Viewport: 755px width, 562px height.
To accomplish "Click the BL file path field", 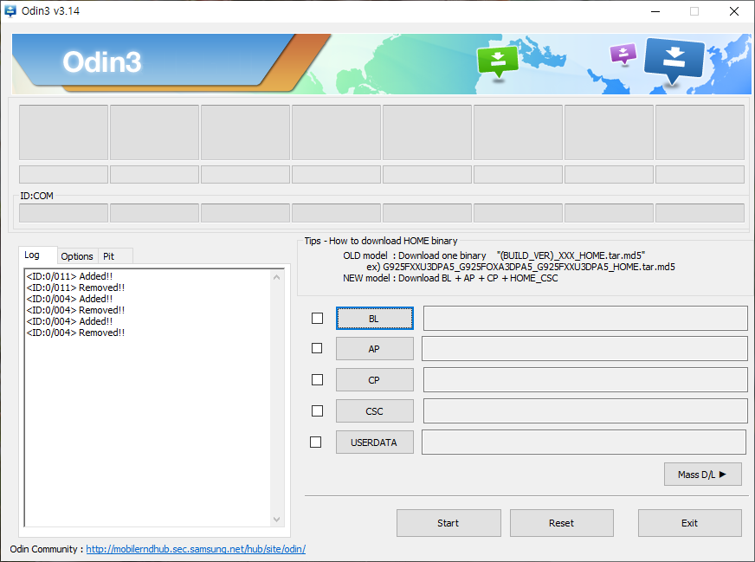I will pyautogui.click(x=585, y=319).
